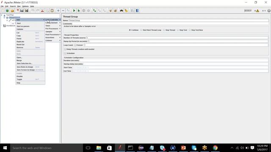Expand the Config Element submenu
The width and height of the screenshot is (271, 152).
(53, 23)
